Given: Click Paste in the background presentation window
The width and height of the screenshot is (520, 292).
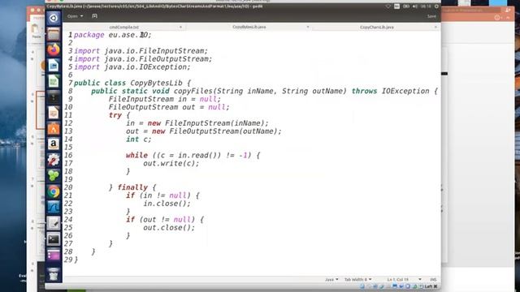Looking at the screenshot, I should [x=37, y=36].
